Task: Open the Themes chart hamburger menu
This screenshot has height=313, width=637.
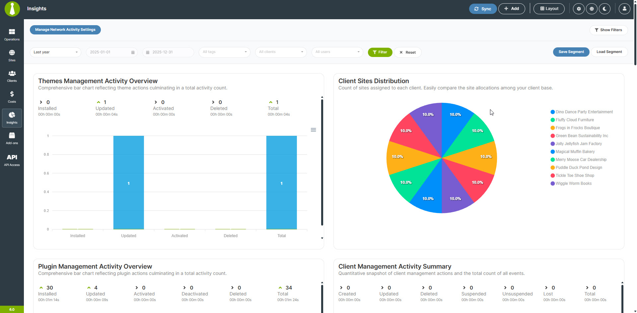Action: (313, 130)
